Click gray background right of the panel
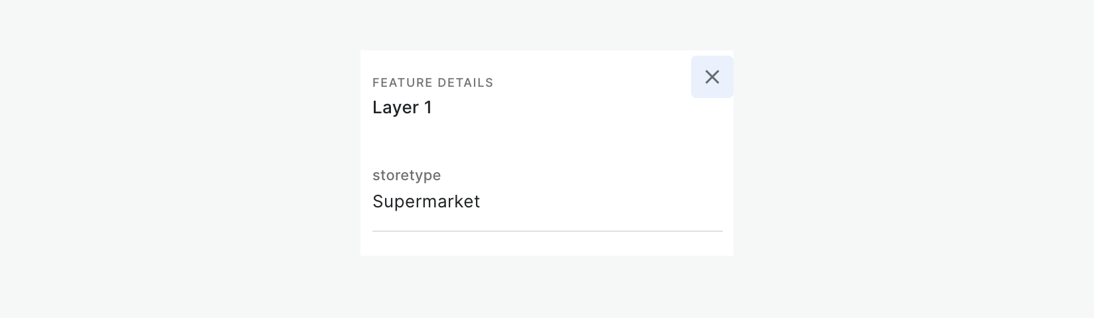This screenshot has width=1094, height=318. [916, 159]
